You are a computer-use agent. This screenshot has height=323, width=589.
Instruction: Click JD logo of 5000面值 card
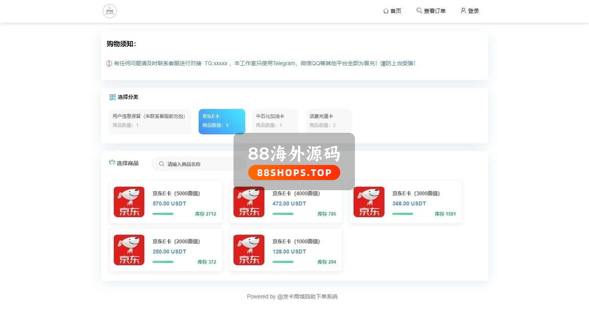[x=129, y=202]
